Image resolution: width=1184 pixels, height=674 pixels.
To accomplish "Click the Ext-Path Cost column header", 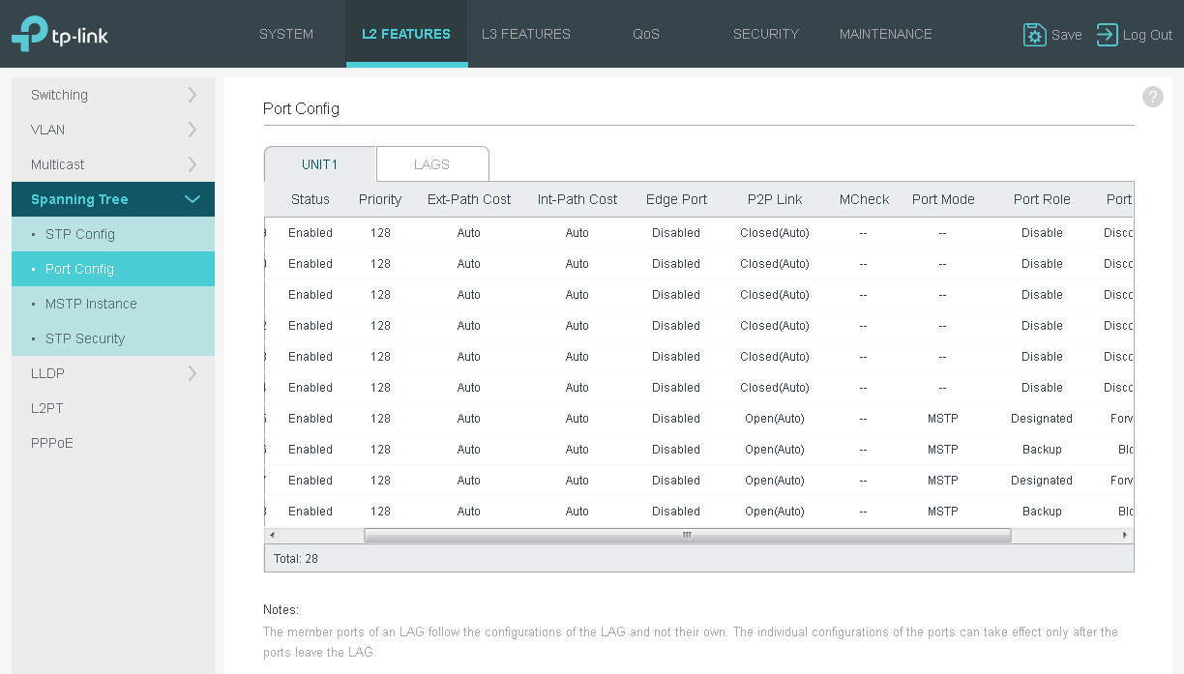I will (x=469, y=199).
